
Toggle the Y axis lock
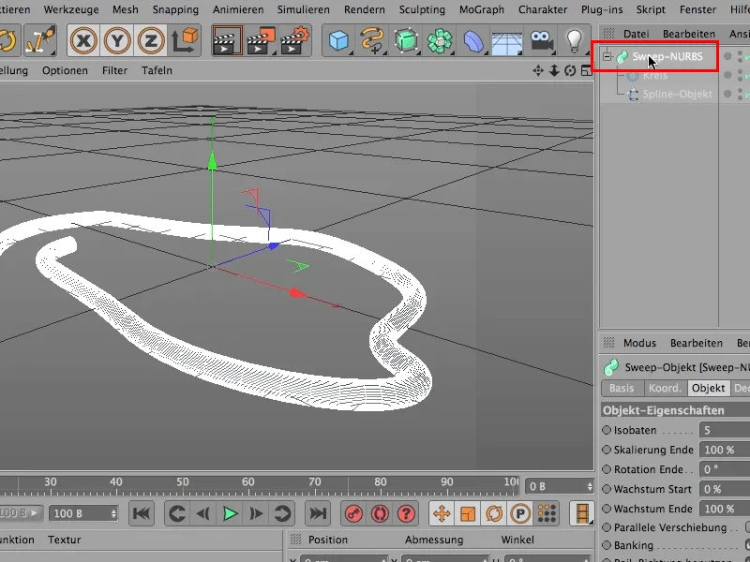[x=116, y=40]
